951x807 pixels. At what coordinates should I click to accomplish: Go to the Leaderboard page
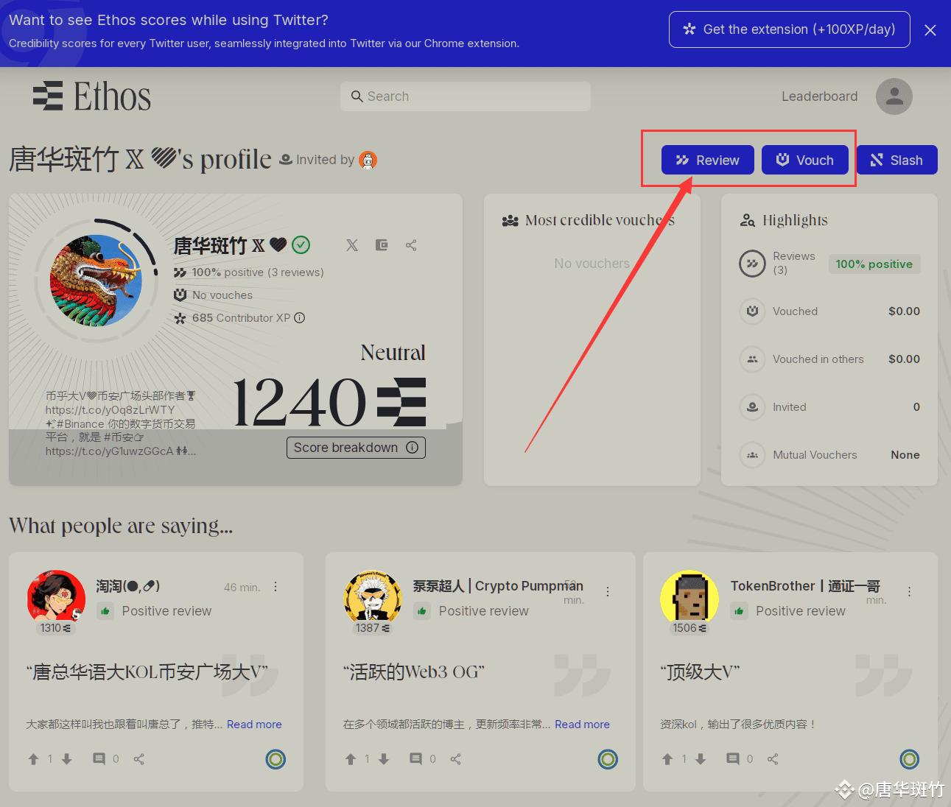(x=819, y=96)
